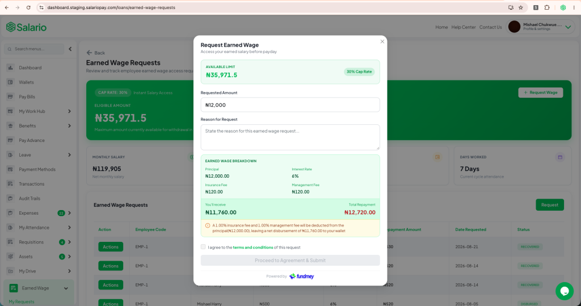
Task: Bookmark this page with the star icon
Action: (521, 7)
